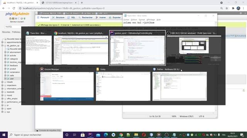Viewport: 247px width, 138px height.
Task: Open Format menu in Notepad
Action: point(142,20)
